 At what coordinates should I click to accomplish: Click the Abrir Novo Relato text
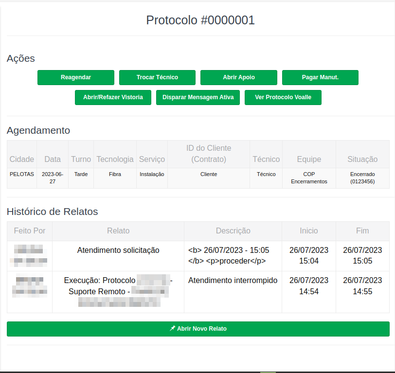point(201,329)
